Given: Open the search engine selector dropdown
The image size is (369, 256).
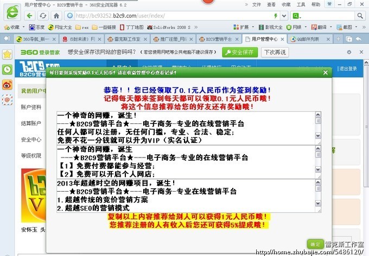Looking at the screenshot, I should tap(296, 16).
